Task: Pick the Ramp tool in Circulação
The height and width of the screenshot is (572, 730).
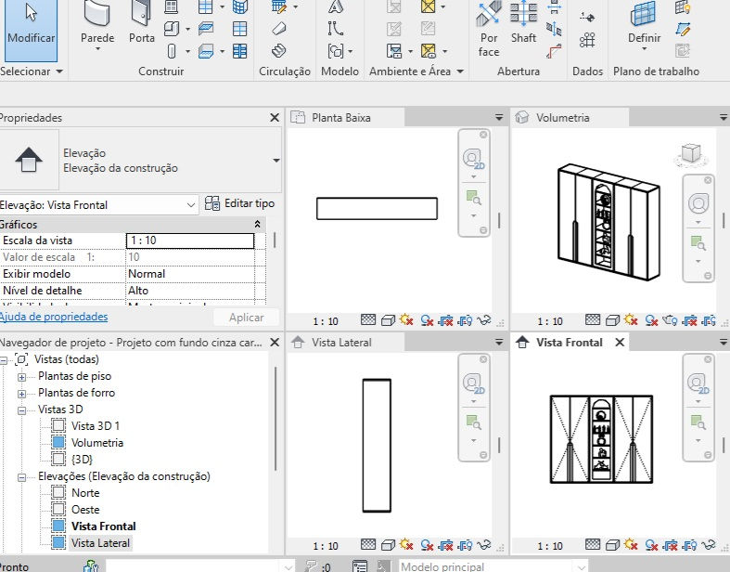Action: 279,29
